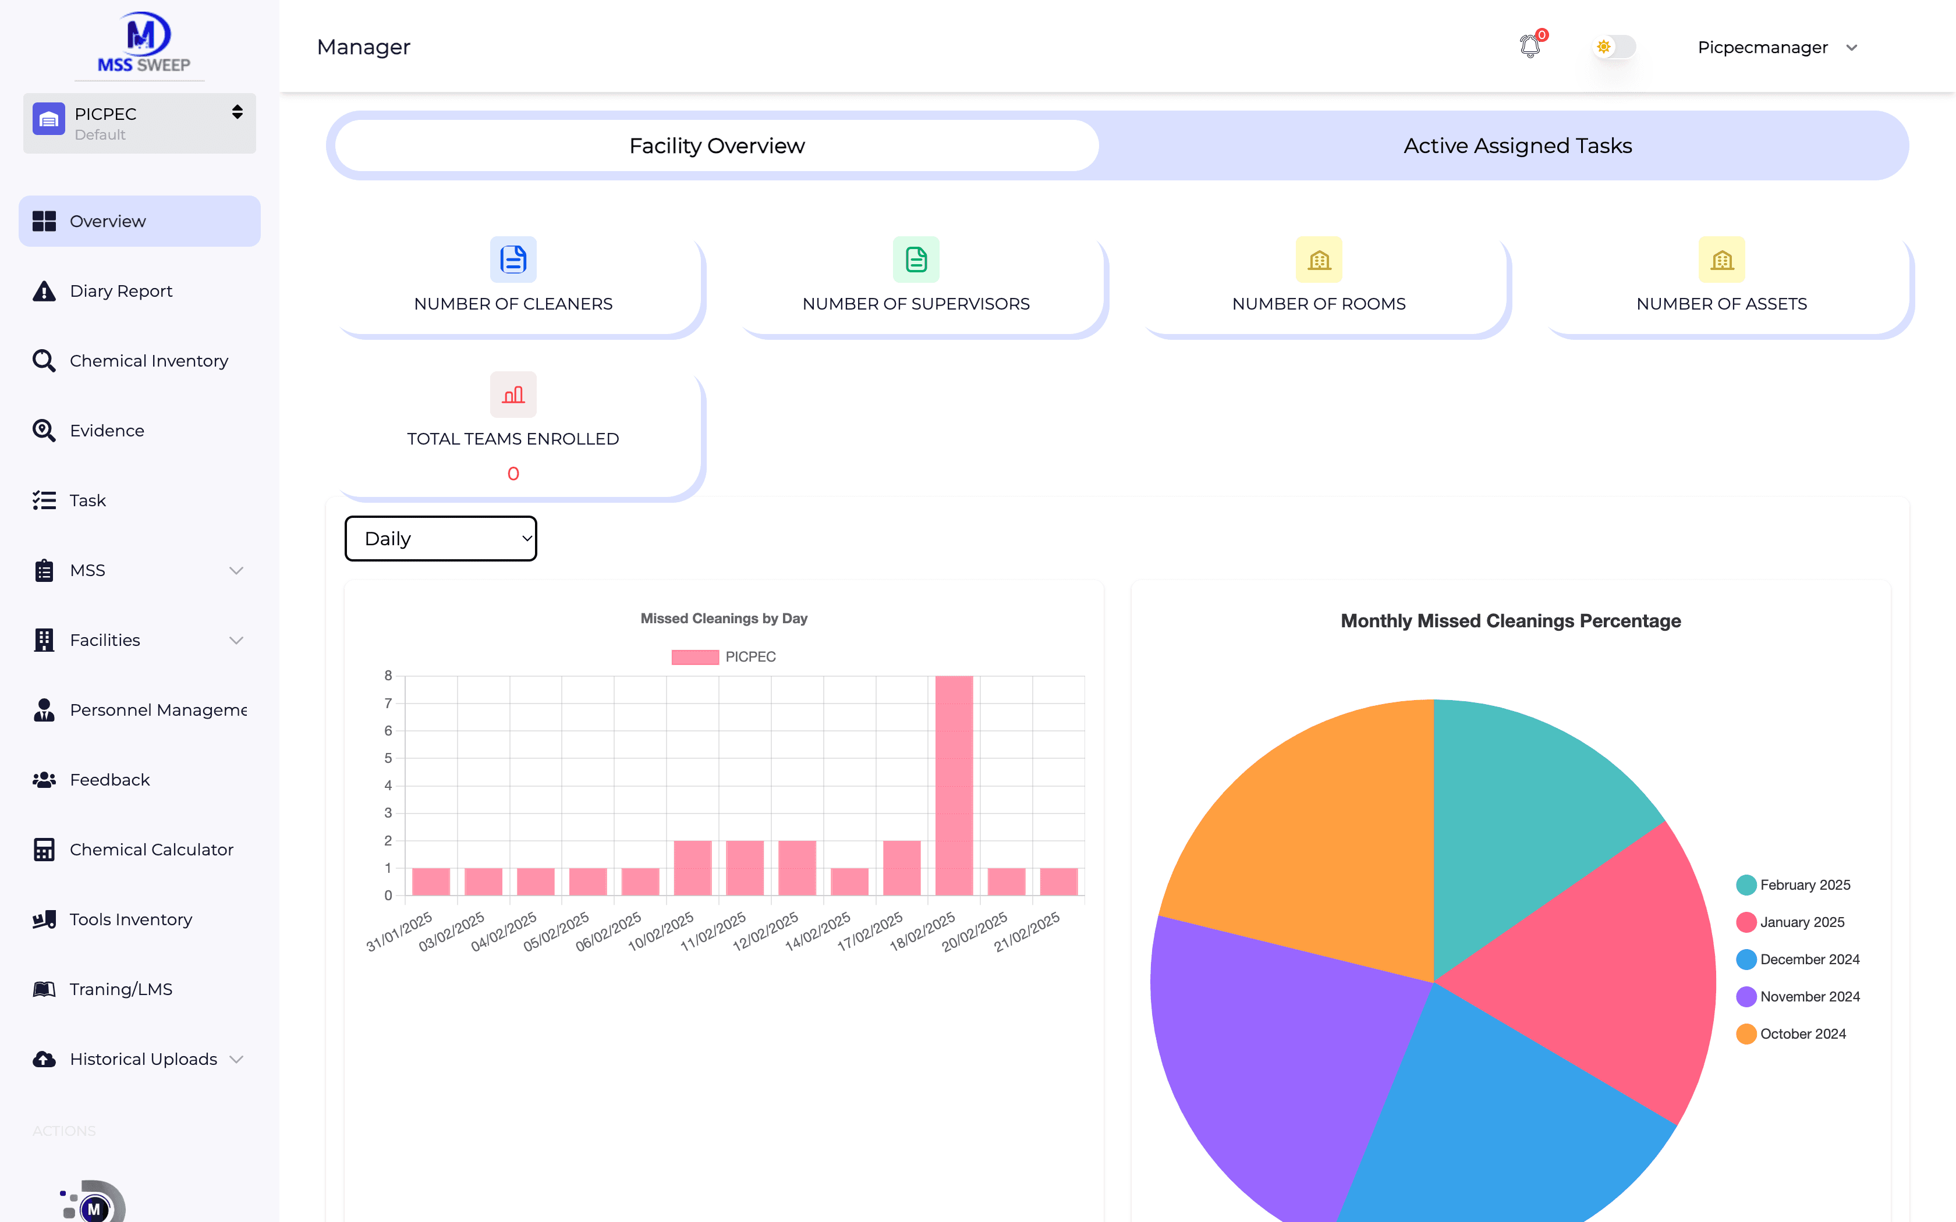Toggle the light/dark theme switch
Screen dimensions: 1956x1222
pos(1613,47)
